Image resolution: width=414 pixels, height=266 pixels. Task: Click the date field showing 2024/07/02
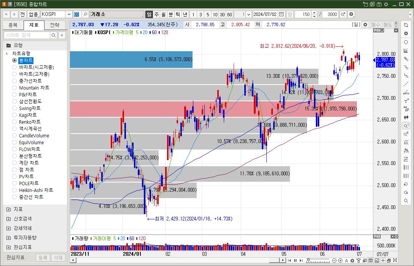265,14
